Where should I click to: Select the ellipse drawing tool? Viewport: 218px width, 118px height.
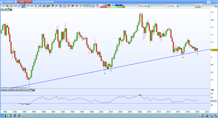85,6
